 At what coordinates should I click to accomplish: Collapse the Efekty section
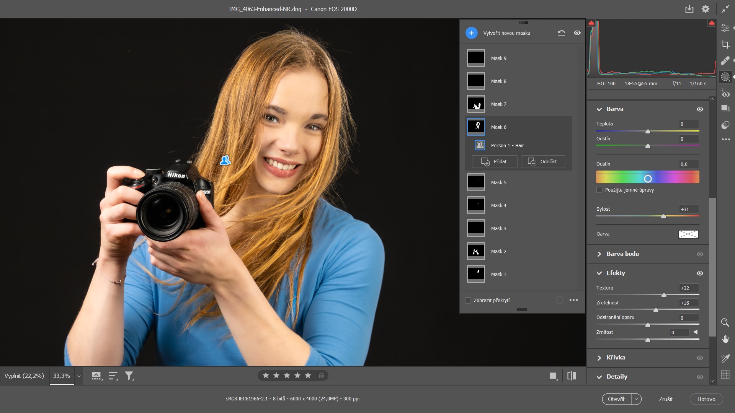click(x=599, y=273)
